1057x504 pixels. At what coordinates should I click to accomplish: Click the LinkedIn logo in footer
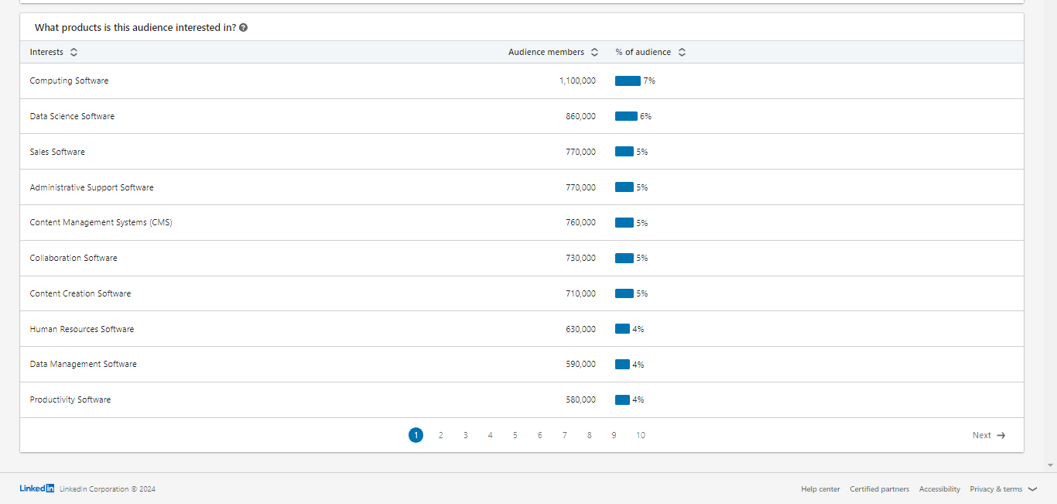[x=37, y=489]
